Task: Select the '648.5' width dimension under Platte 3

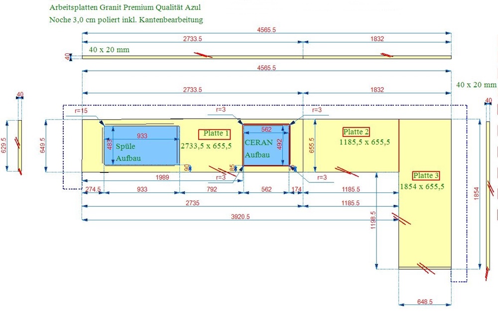Action: 425,302
